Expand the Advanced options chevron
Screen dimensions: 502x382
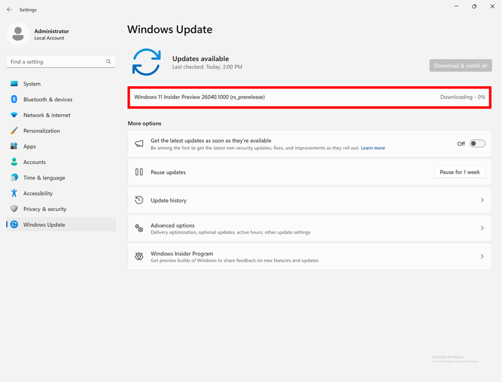pos(482,228)
